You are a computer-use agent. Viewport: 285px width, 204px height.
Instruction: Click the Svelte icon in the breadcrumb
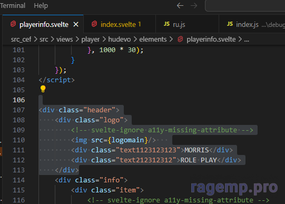pyautogui.click(x=180, y=39)
